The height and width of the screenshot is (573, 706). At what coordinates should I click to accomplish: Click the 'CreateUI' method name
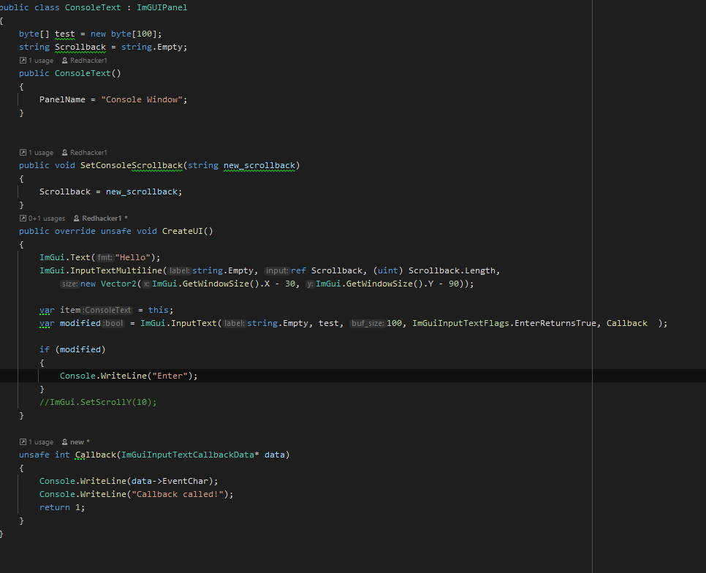(183, 231)
